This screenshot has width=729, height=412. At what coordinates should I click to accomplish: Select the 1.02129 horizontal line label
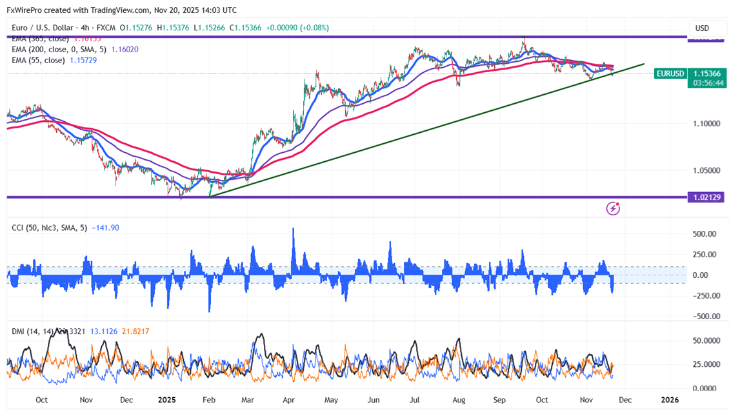[x=706, y=197]
